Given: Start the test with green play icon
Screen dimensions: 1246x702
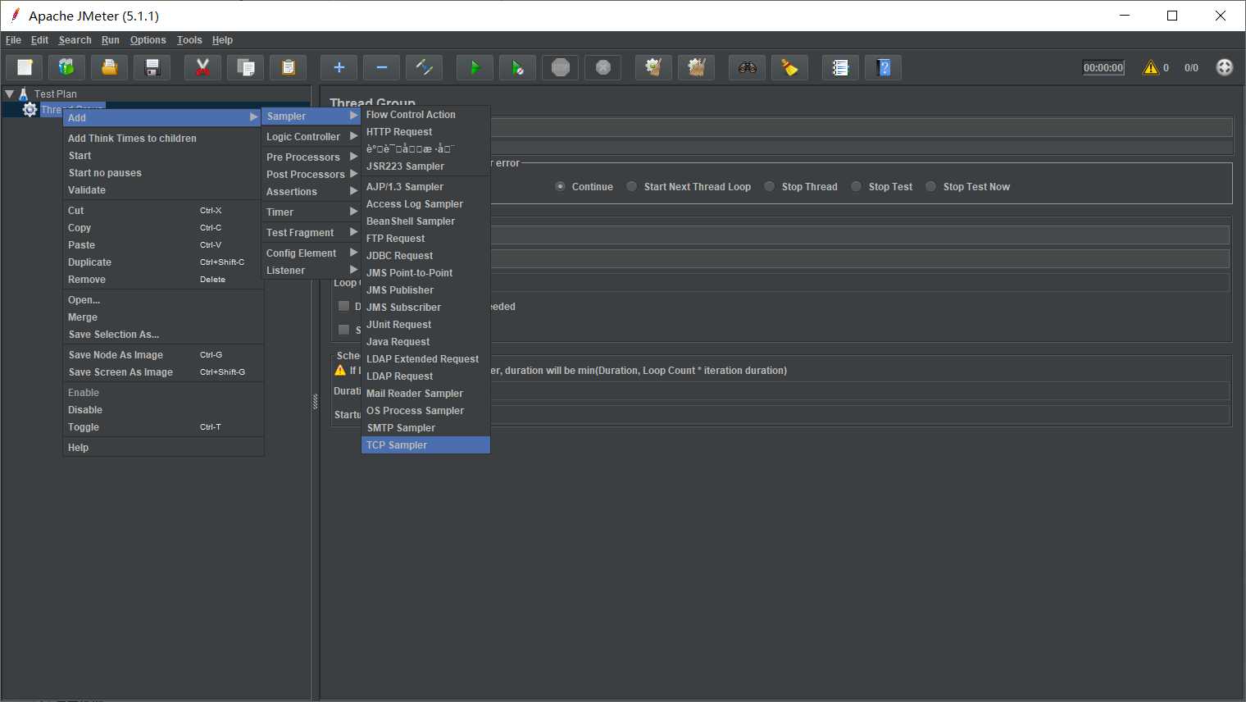Looking at the screenshot, I should [x=475, y=67].
